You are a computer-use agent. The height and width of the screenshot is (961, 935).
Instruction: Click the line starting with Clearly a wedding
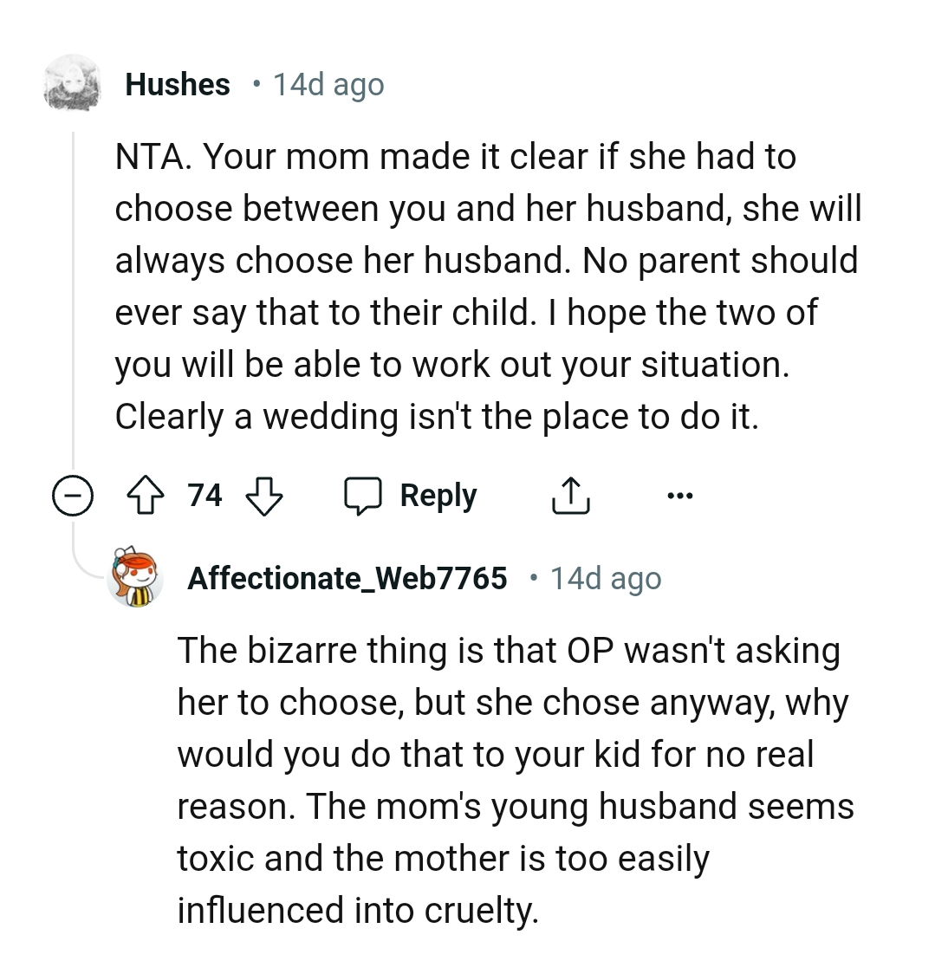(x=436, y=417)
